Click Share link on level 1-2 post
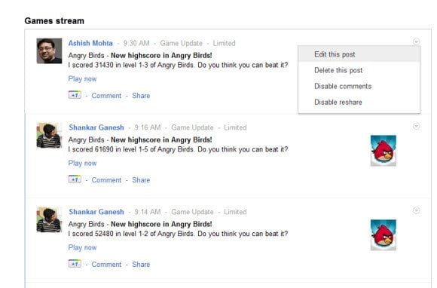The width and height of the screenshot is (437, 288). click(x=141, y=265)
